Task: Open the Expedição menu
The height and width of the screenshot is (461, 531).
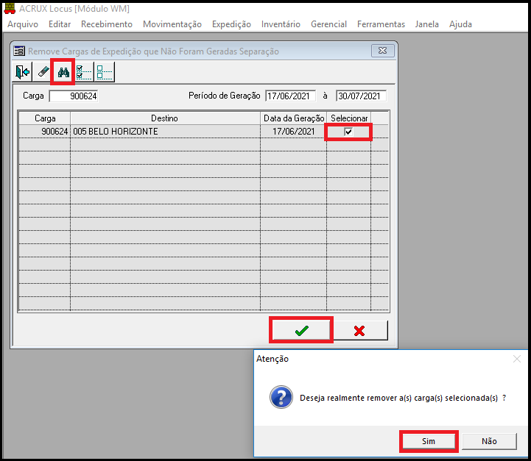Action: click(231, 24)
